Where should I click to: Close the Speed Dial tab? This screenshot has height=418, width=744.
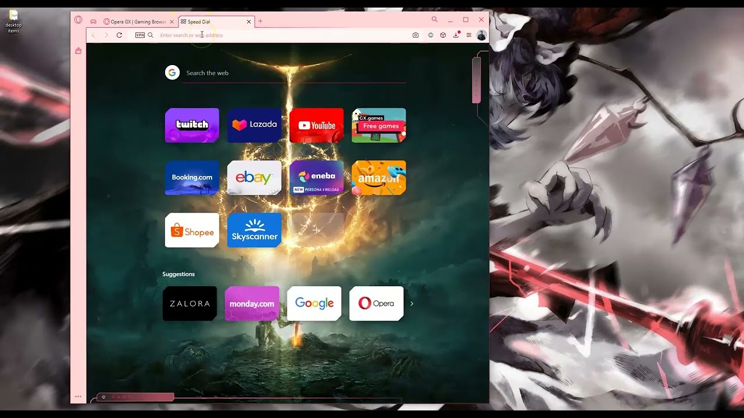(249, 21)
